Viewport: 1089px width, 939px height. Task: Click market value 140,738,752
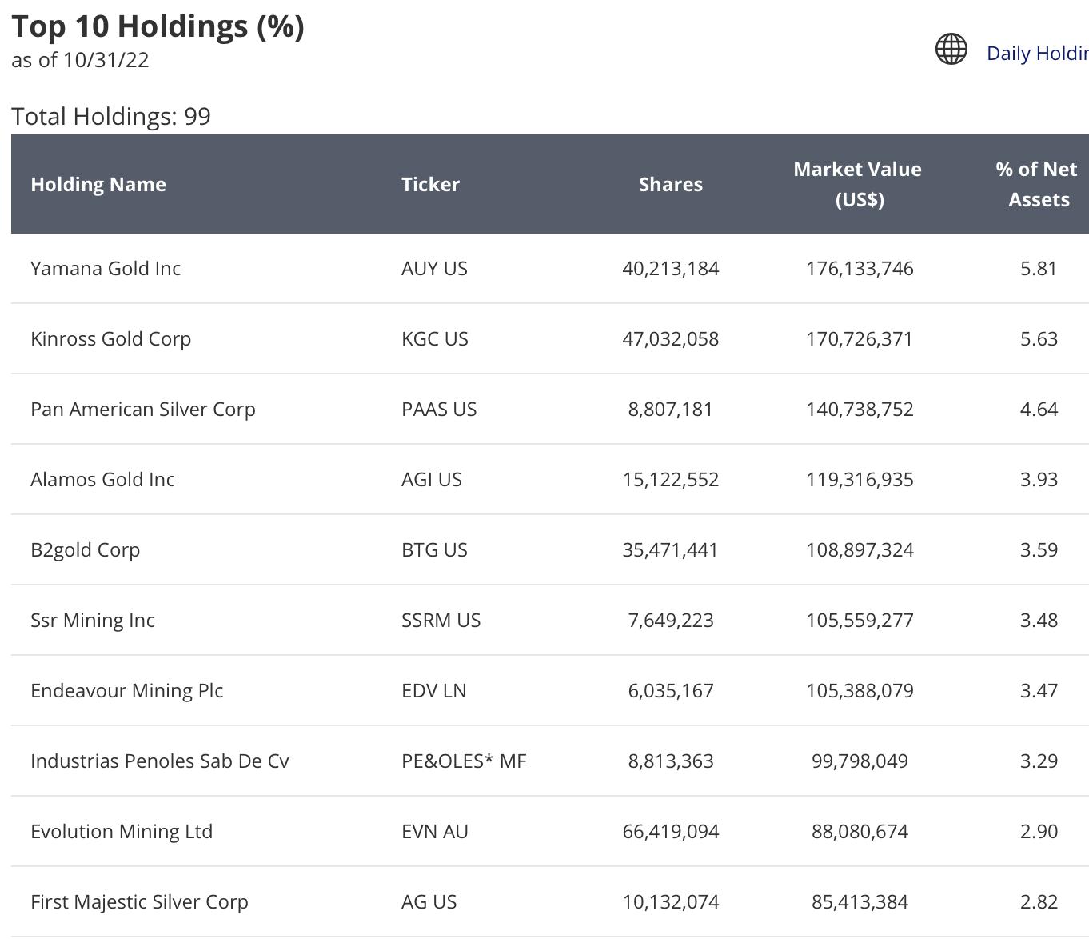coord(860,409)
